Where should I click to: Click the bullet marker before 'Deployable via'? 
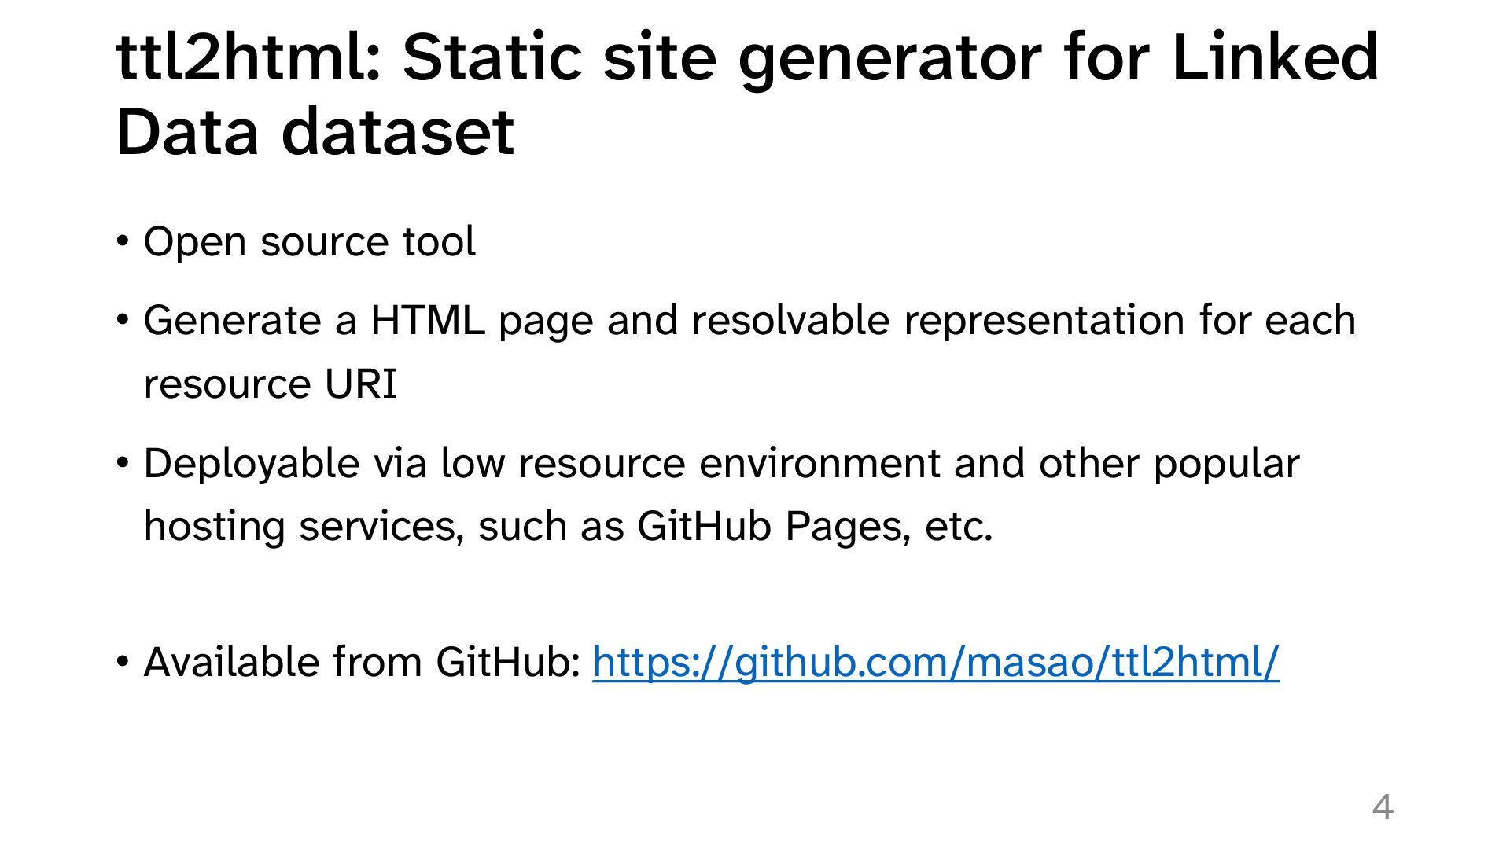point(122,463)
